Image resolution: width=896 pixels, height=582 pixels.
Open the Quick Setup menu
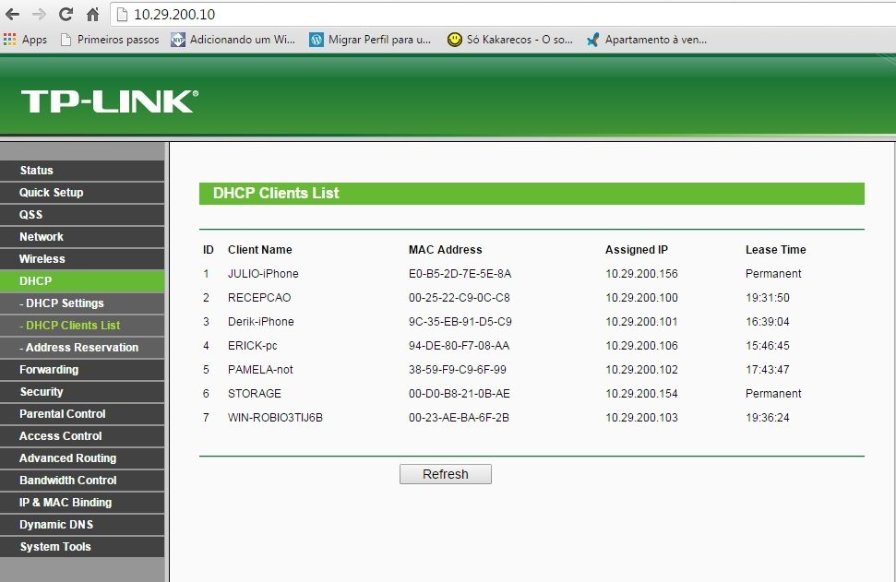pos(82,193)
